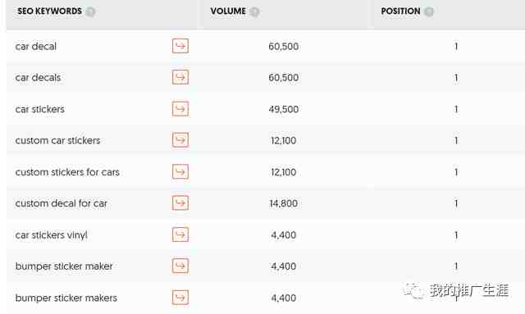
Task: Open the arrow icon for car decal
Action: point(180,46)
